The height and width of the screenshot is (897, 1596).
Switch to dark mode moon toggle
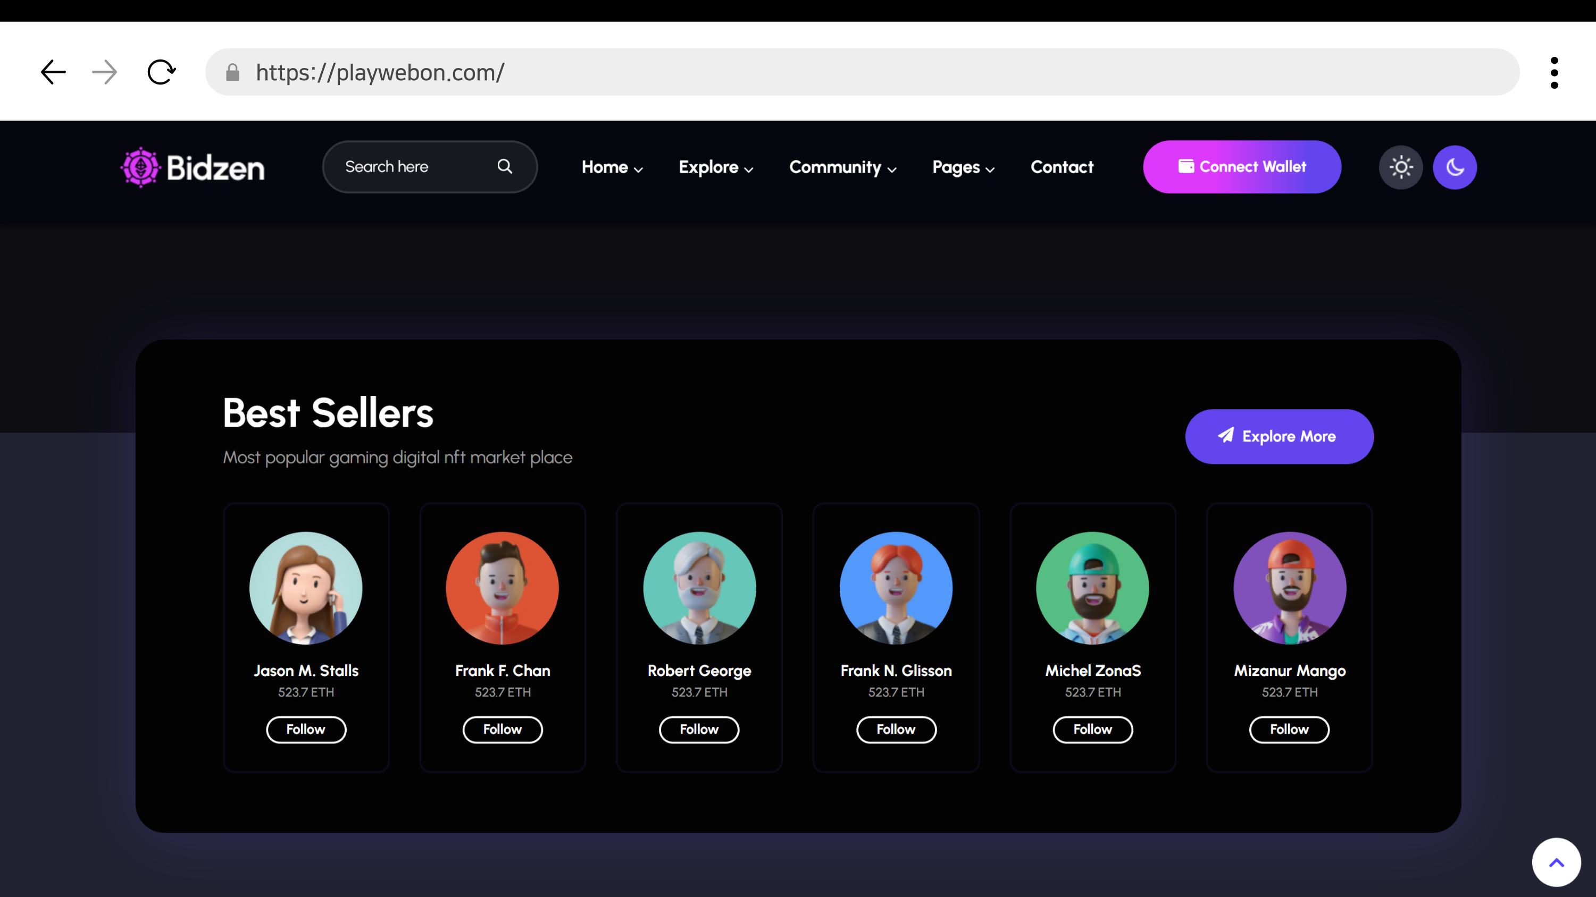tap(1454, 167)
